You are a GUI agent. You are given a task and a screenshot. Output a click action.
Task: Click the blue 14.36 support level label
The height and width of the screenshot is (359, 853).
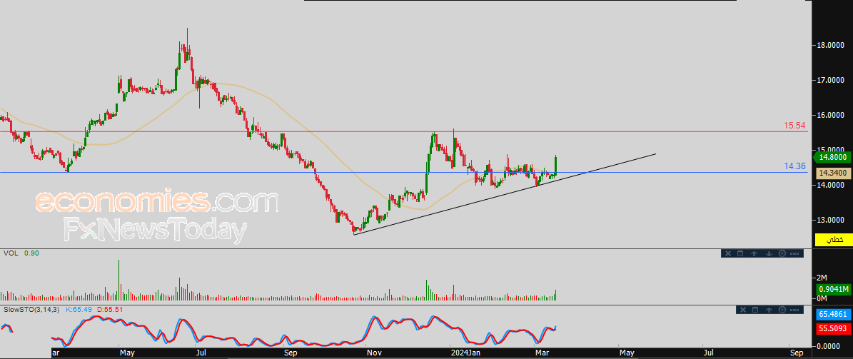pyautogui.click(x=794, y=166)
